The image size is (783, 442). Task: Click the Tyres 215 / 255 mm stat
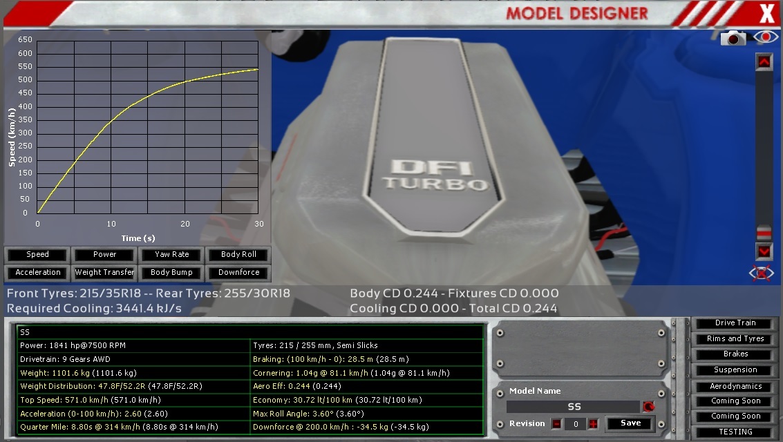click(x=315, y=345)
